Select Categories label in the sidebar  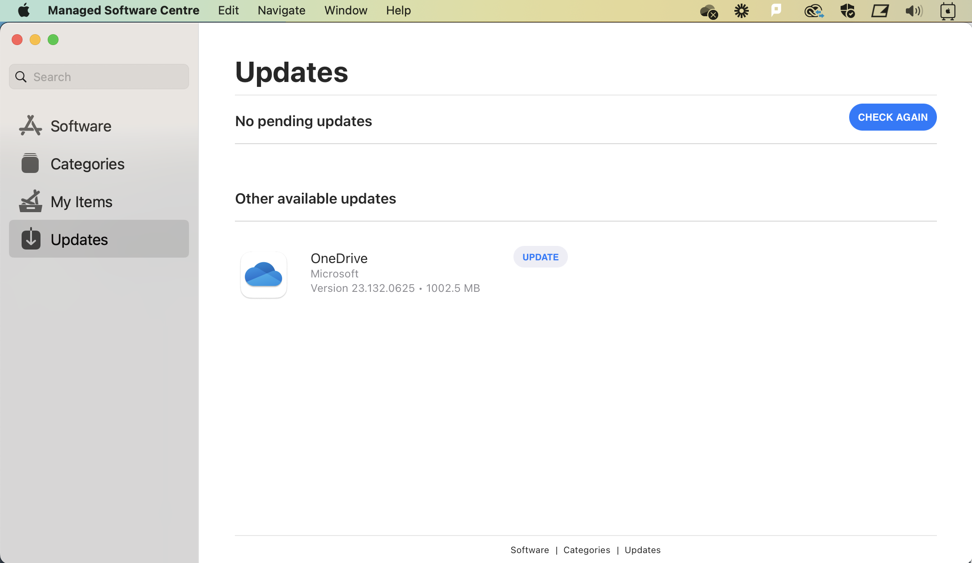(x=88, y=164)
